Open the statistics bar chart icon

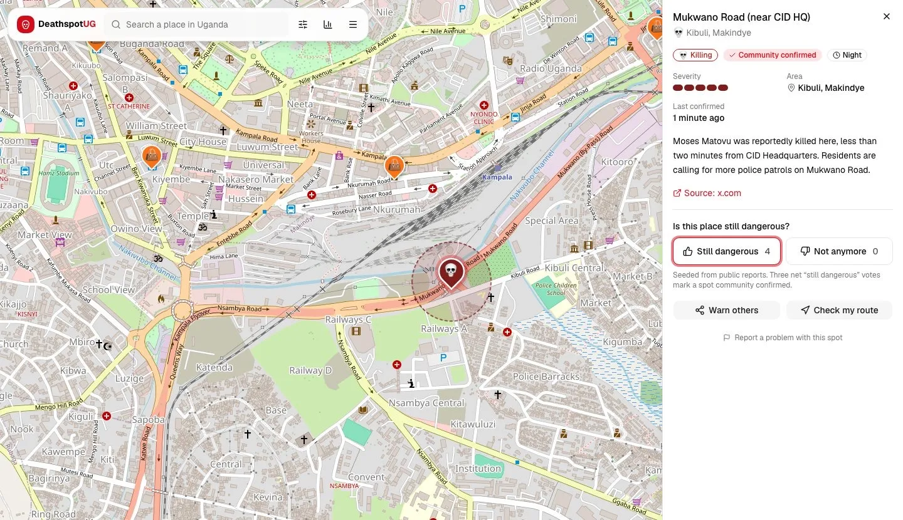328,24
